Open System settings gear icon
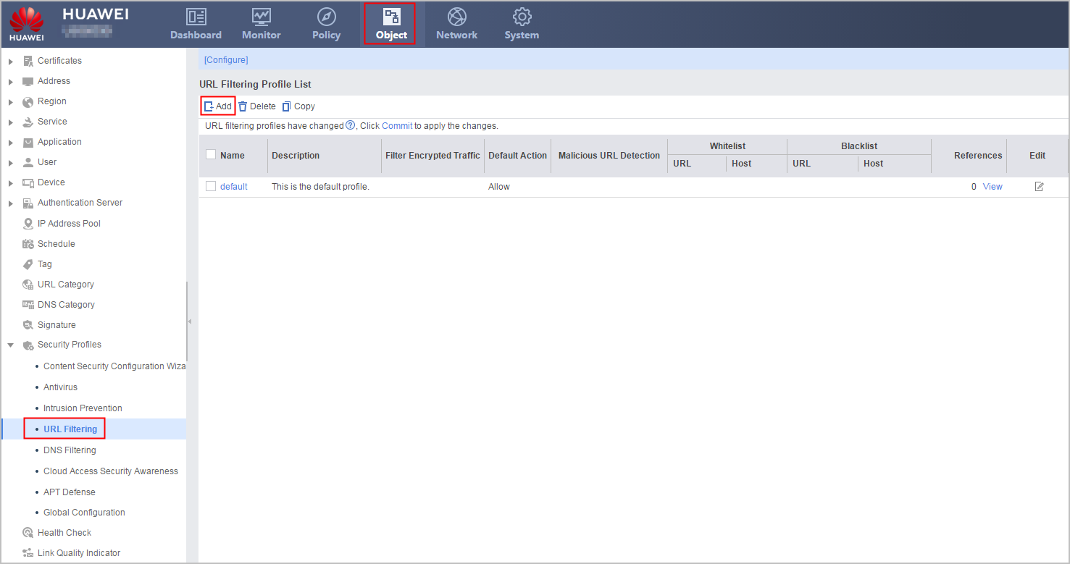This screenshot has width=1070, height=564. (x=522, y=17)
